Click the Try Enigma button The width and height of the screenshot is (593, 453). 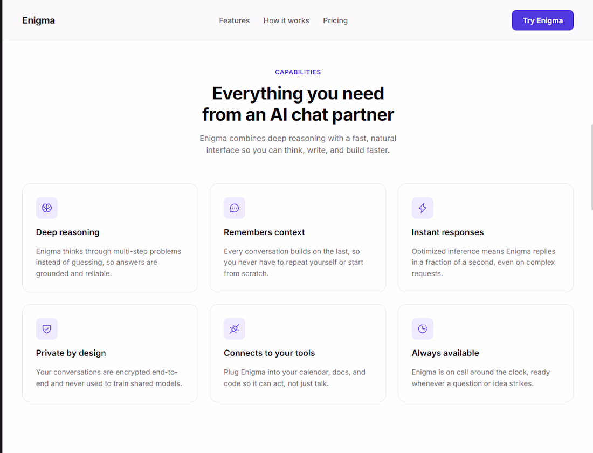pyautogui.click(x=542, y=20)
